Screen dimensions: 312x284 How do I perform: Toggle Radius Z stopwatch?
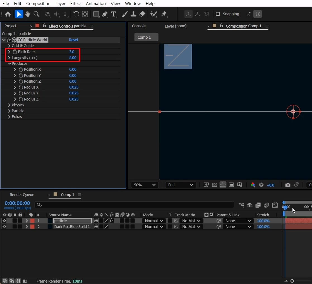(x=21, y=99)
